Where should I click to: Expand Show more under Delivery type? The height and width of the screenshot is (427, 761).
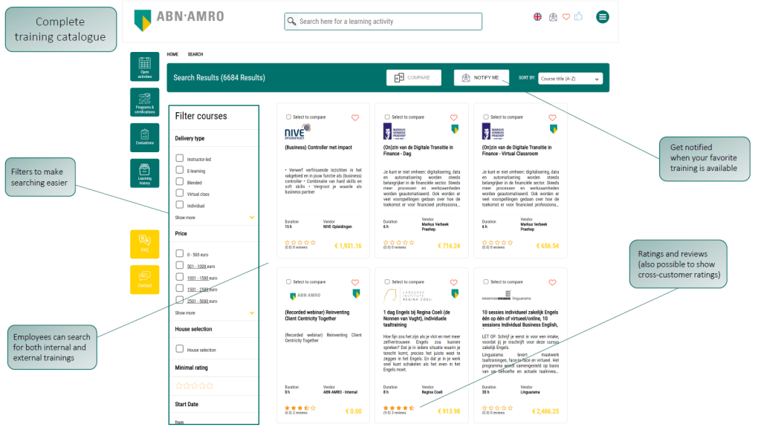click(186, 218)
